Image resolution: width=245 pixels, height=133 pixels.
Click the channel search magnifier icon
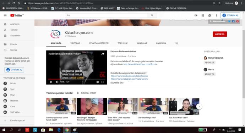click(177, 43)
